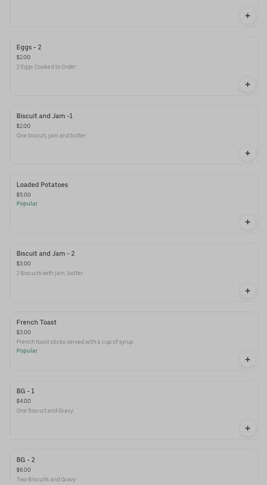
Task: Select the Biscuit and Jam -1 title
Action: point(44,116)
